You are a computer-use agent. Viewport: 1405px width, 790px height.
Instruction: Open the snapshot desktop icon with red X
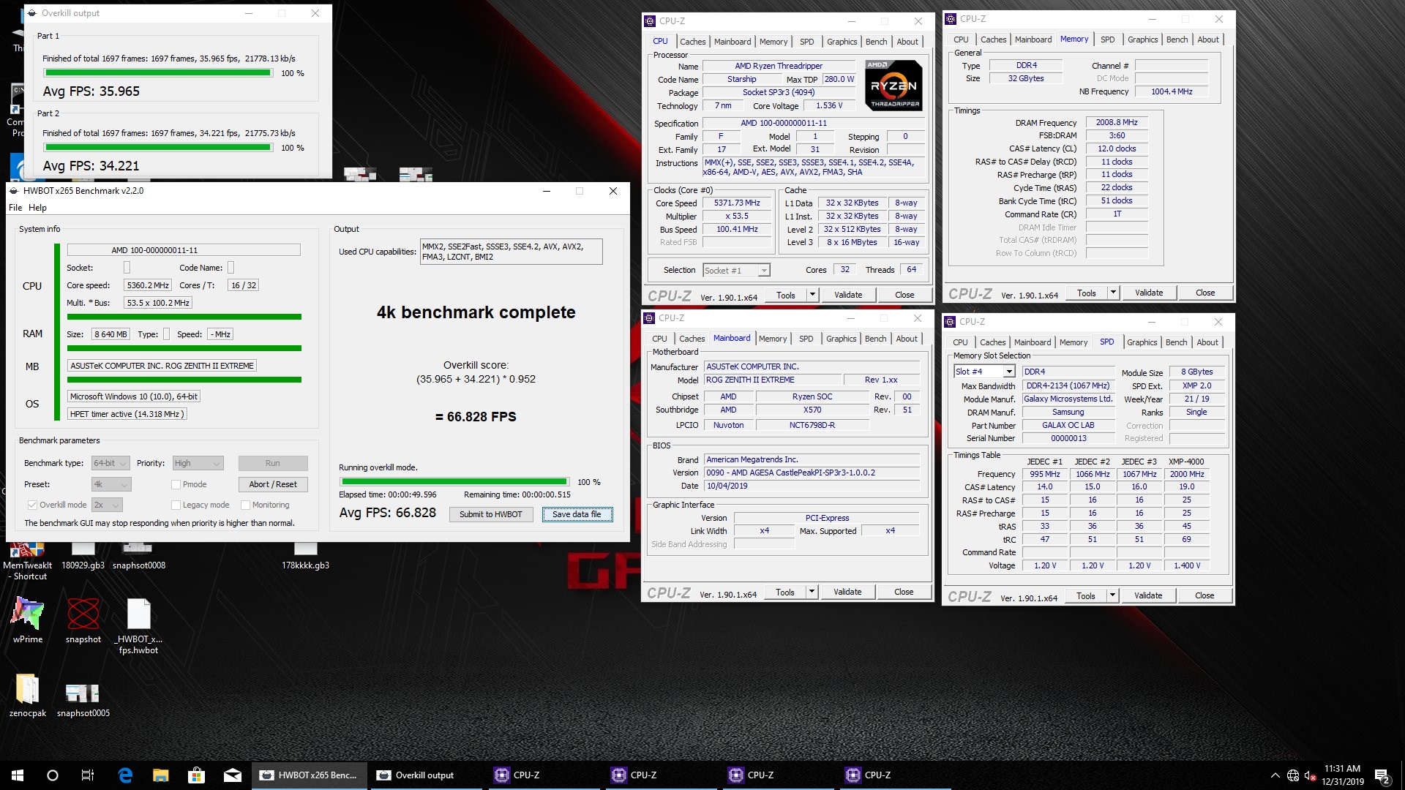(x=83, y=620)
